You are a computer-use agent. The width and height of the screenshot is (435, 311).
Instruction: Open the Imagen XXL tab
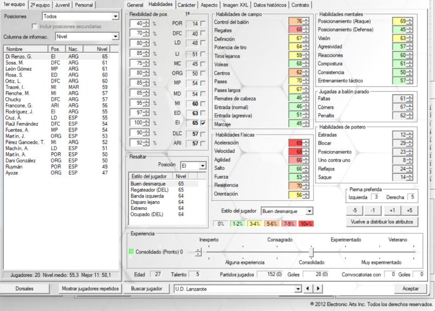coord(235,5)
